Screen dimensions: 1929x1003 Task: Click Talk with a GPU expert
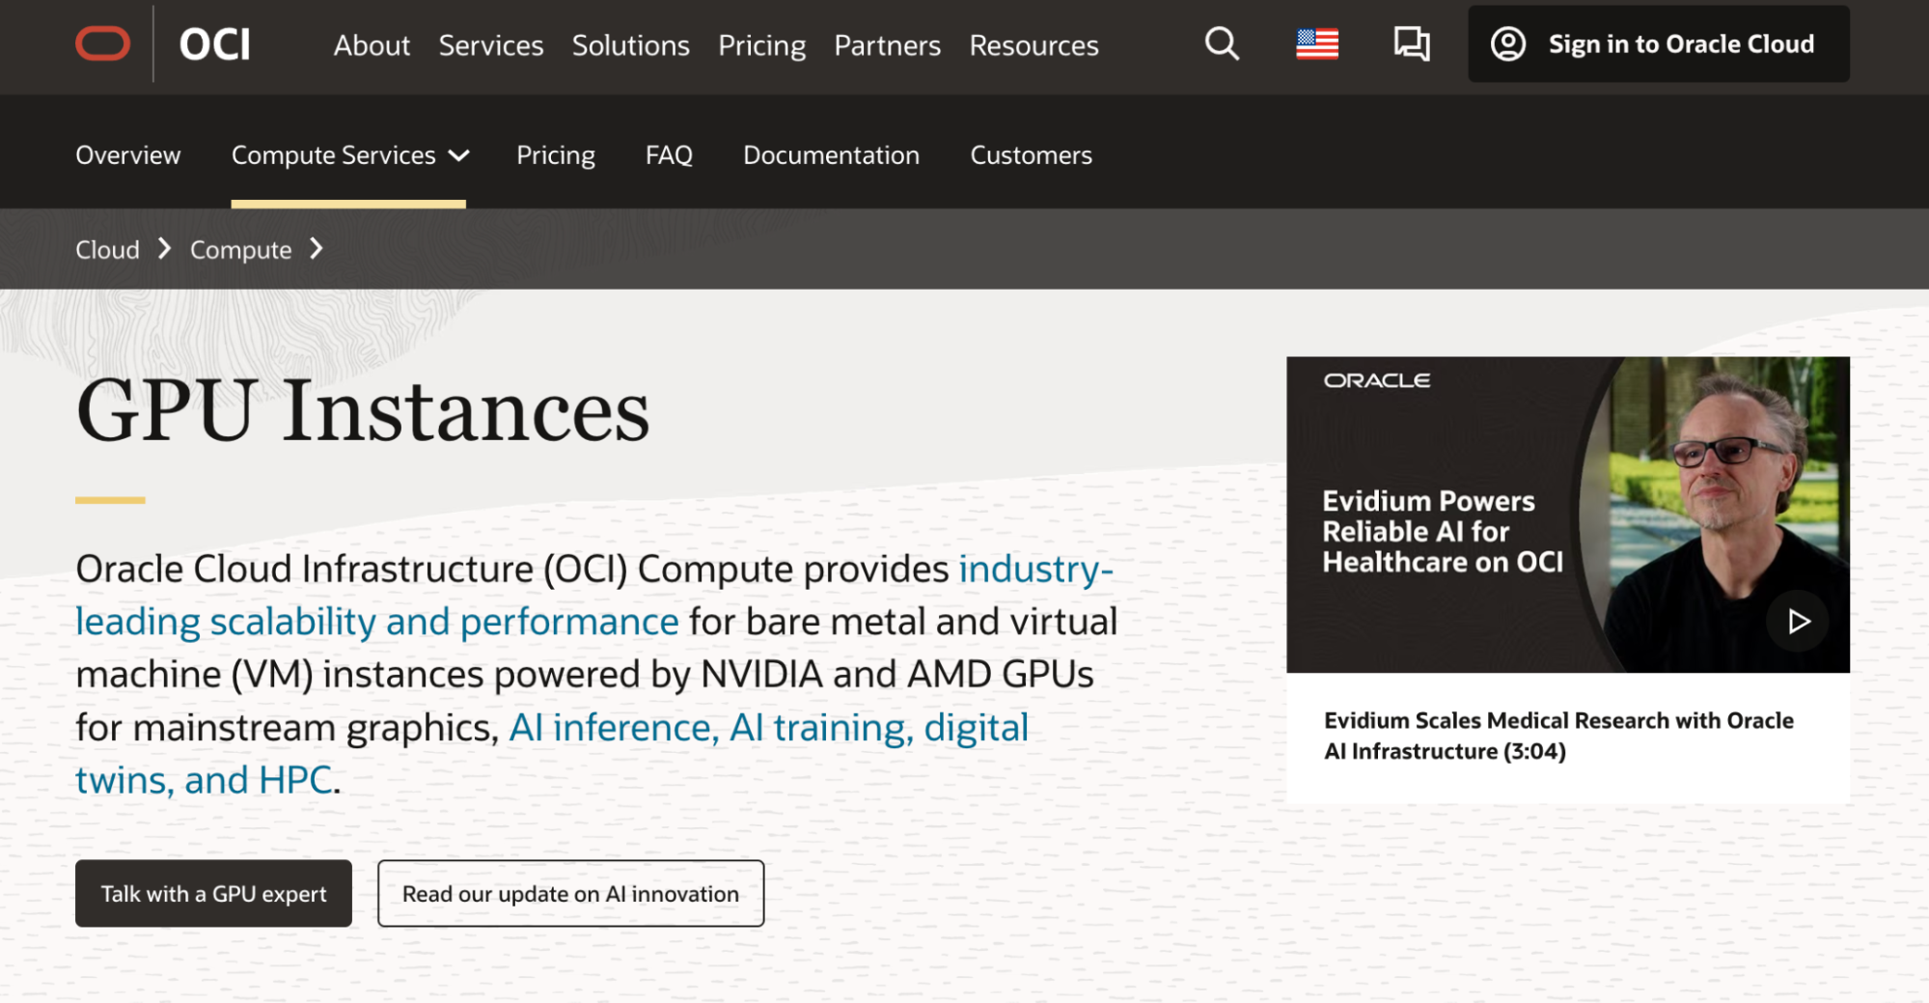[x=213, y=893]
